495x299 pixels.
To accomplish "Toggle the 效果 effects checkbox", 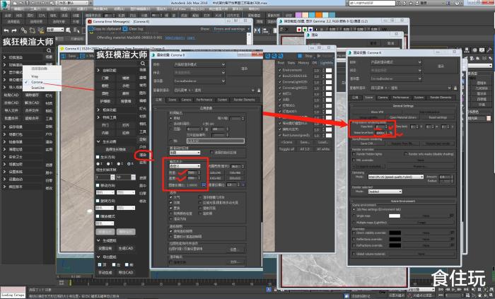I will point(171,202).
